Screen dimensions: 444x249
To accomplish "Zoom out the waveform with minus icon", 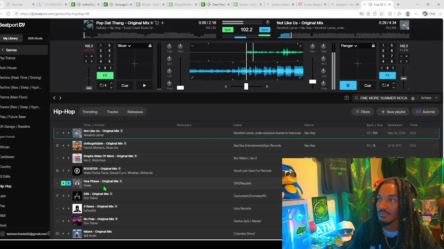I will 192,46.
